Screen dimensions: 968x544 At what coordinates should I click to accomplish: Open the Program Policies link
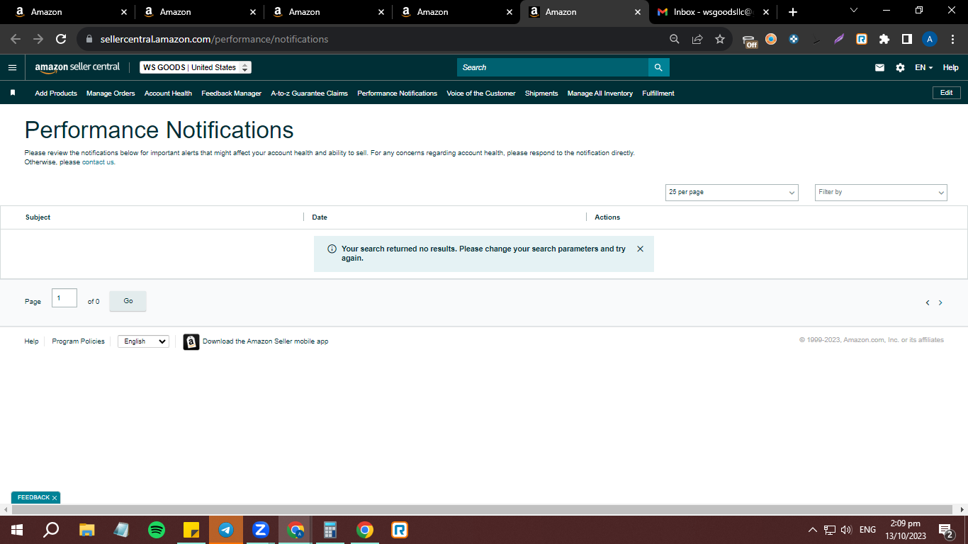coord(79,341)
